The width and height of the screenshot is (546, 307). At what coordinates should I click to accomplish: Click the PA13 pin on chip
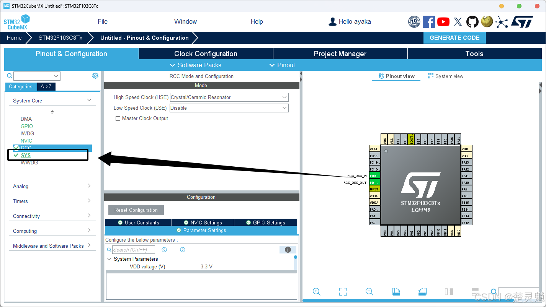[467, 162]
